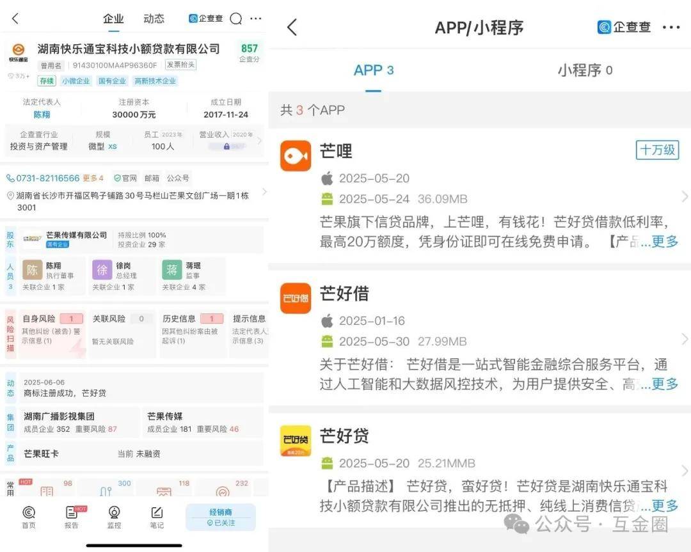691x552 pixels.
Task: Tap the 芒哩 app icon
Action: (296, 155)
